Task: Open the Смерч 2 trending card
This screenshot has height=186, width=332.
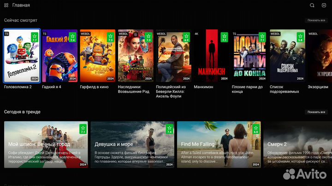Action: click(297, 145)
